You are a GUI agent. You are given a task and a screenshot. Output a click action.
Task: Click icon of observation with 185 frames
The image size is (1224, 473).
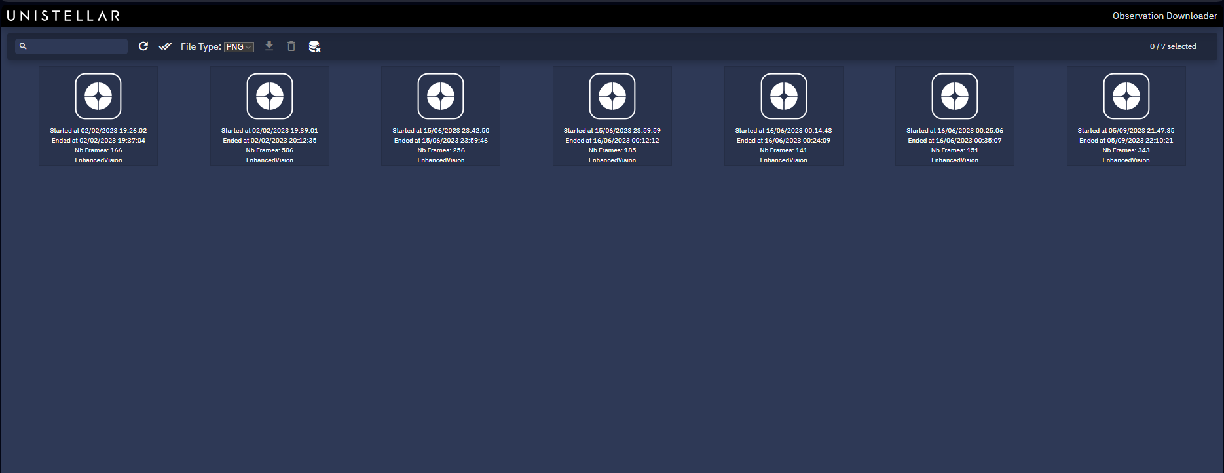[x=612, y=96]
